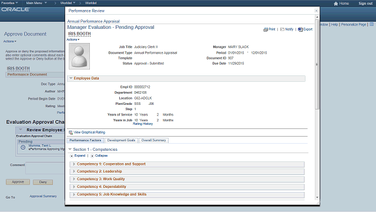This screenshot has height=212, width=376.
Task: Click the Due Date value 11/29/2015
Action: coord(236,64)
